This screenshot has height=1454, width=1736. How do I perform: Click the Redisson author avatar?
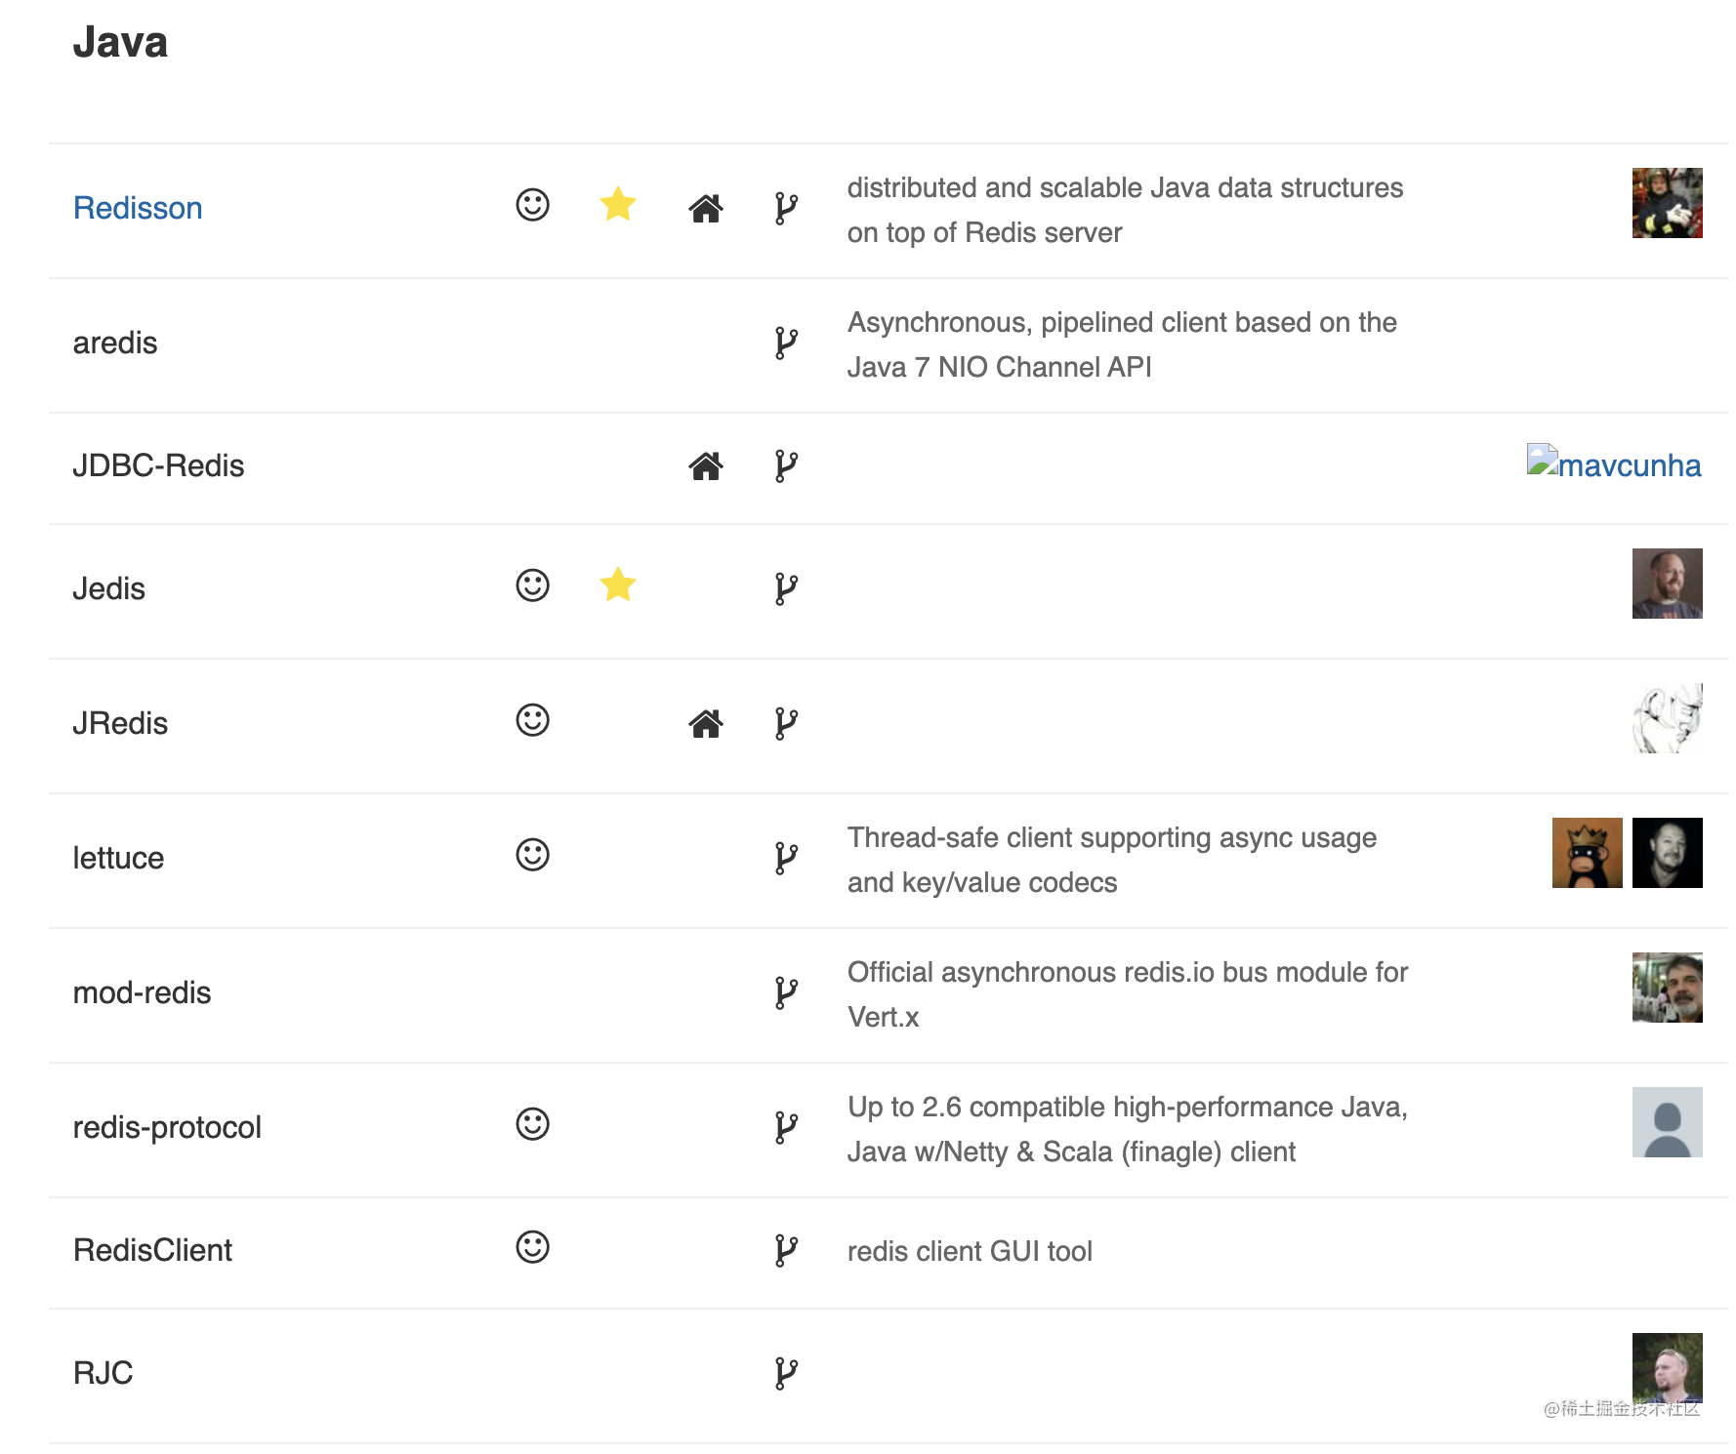click(1668, 203)
